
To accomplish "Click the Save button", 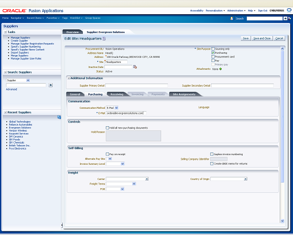I will [245, 38].
